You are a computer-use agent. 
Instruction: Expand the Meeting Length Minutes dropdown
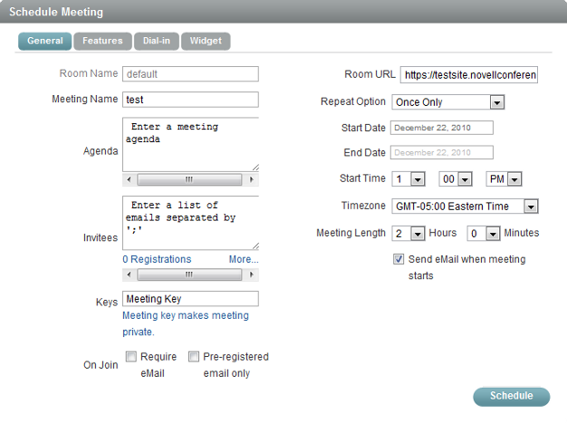coord(482,234)
